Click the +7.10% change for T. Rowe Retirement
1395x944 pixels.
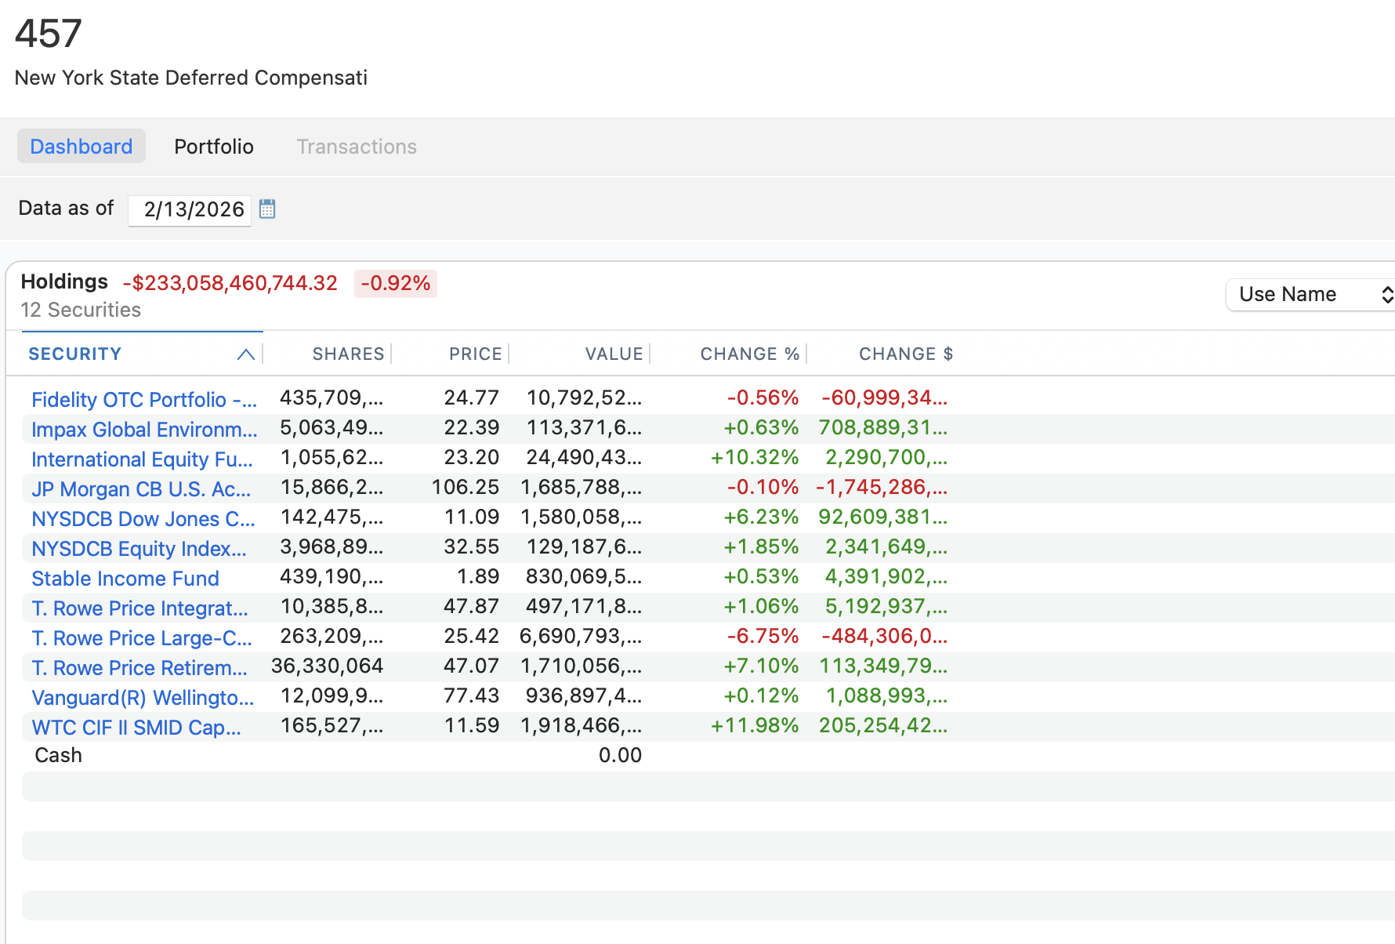761,666
